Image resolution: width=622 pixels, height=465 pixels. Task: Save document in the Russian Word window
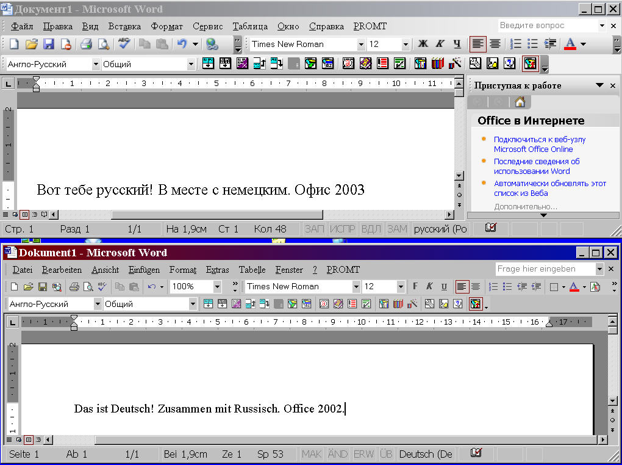coord(48,44)
